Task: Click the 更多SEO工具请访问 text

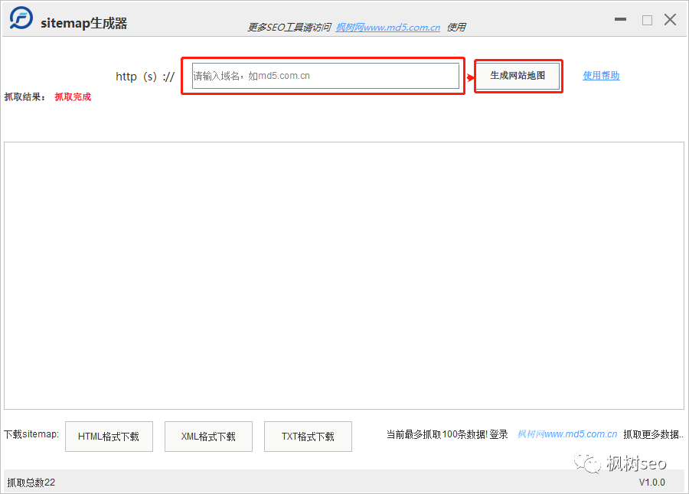Action: pyautogui.click(x=289, y=28)
